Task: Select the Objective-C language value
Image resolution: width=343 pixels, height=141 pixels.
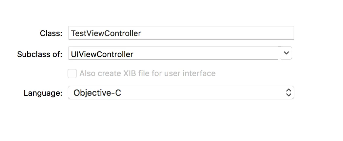Action: coord(97,93)
